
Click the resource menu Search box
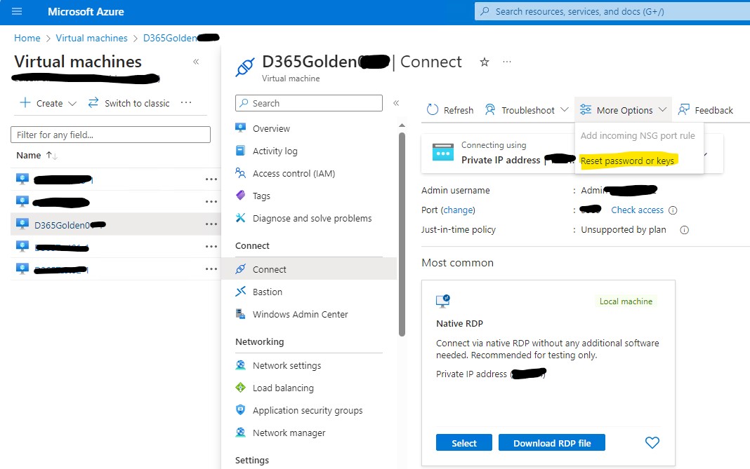pos(309,103)
